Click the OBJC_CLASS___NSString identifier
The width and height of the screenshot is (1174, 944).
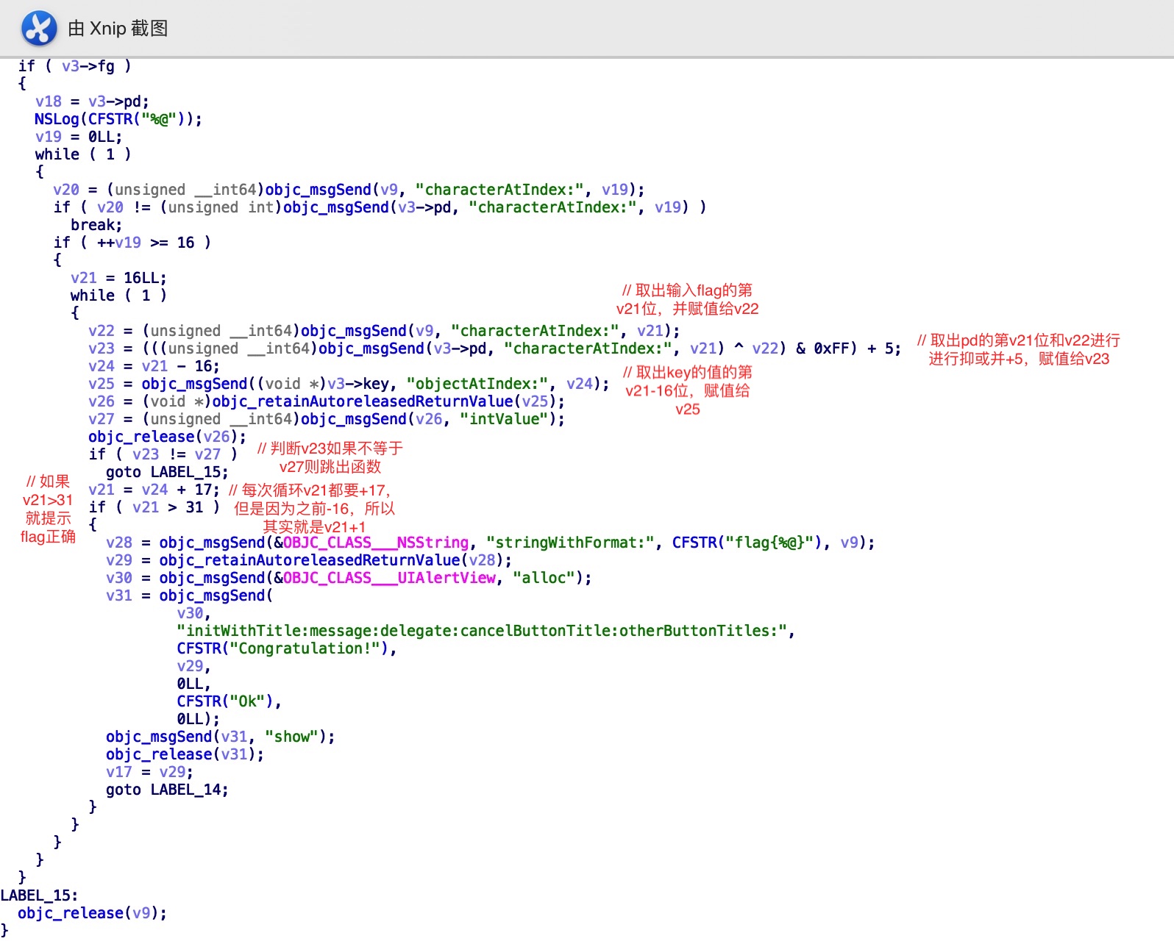point(376,543)
